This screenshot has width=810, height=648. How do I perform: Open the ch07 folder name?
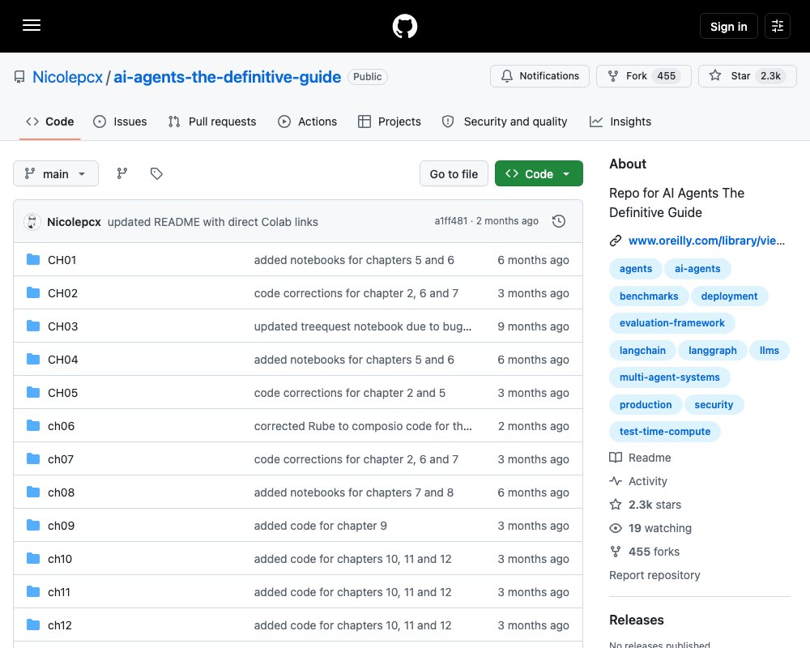coord(61,459)
